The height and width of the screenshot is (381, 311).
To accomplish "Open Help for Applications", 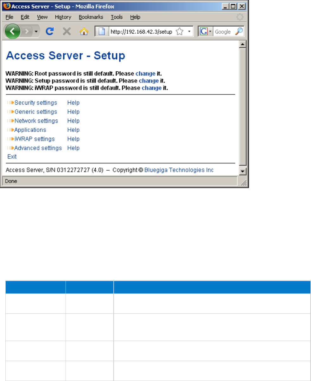I will 73,130.
